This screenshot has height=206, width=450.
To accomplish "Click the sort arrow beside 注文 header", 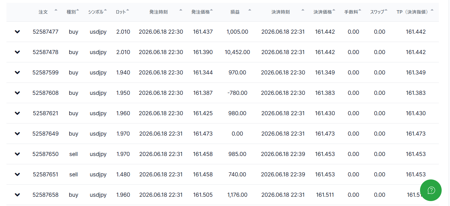I will (56, 10).
